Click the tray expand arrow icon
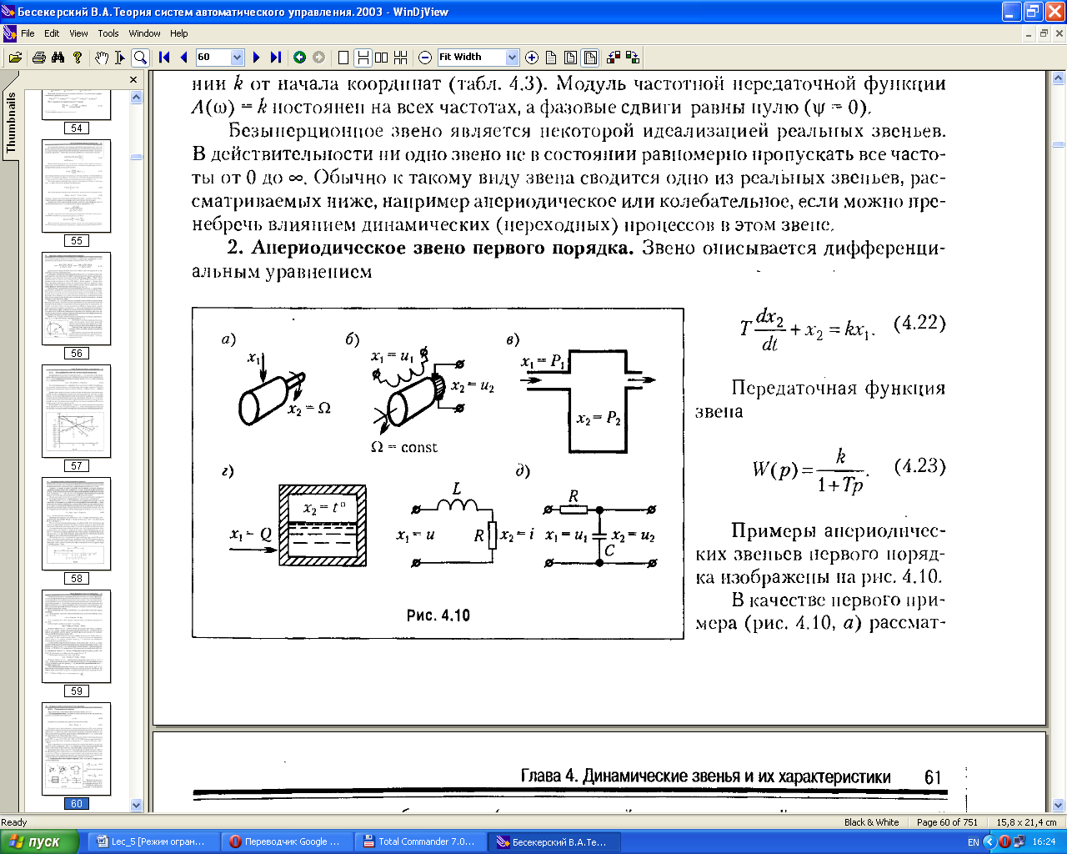This screenshot has height=854, width=1067. [990, 842]
